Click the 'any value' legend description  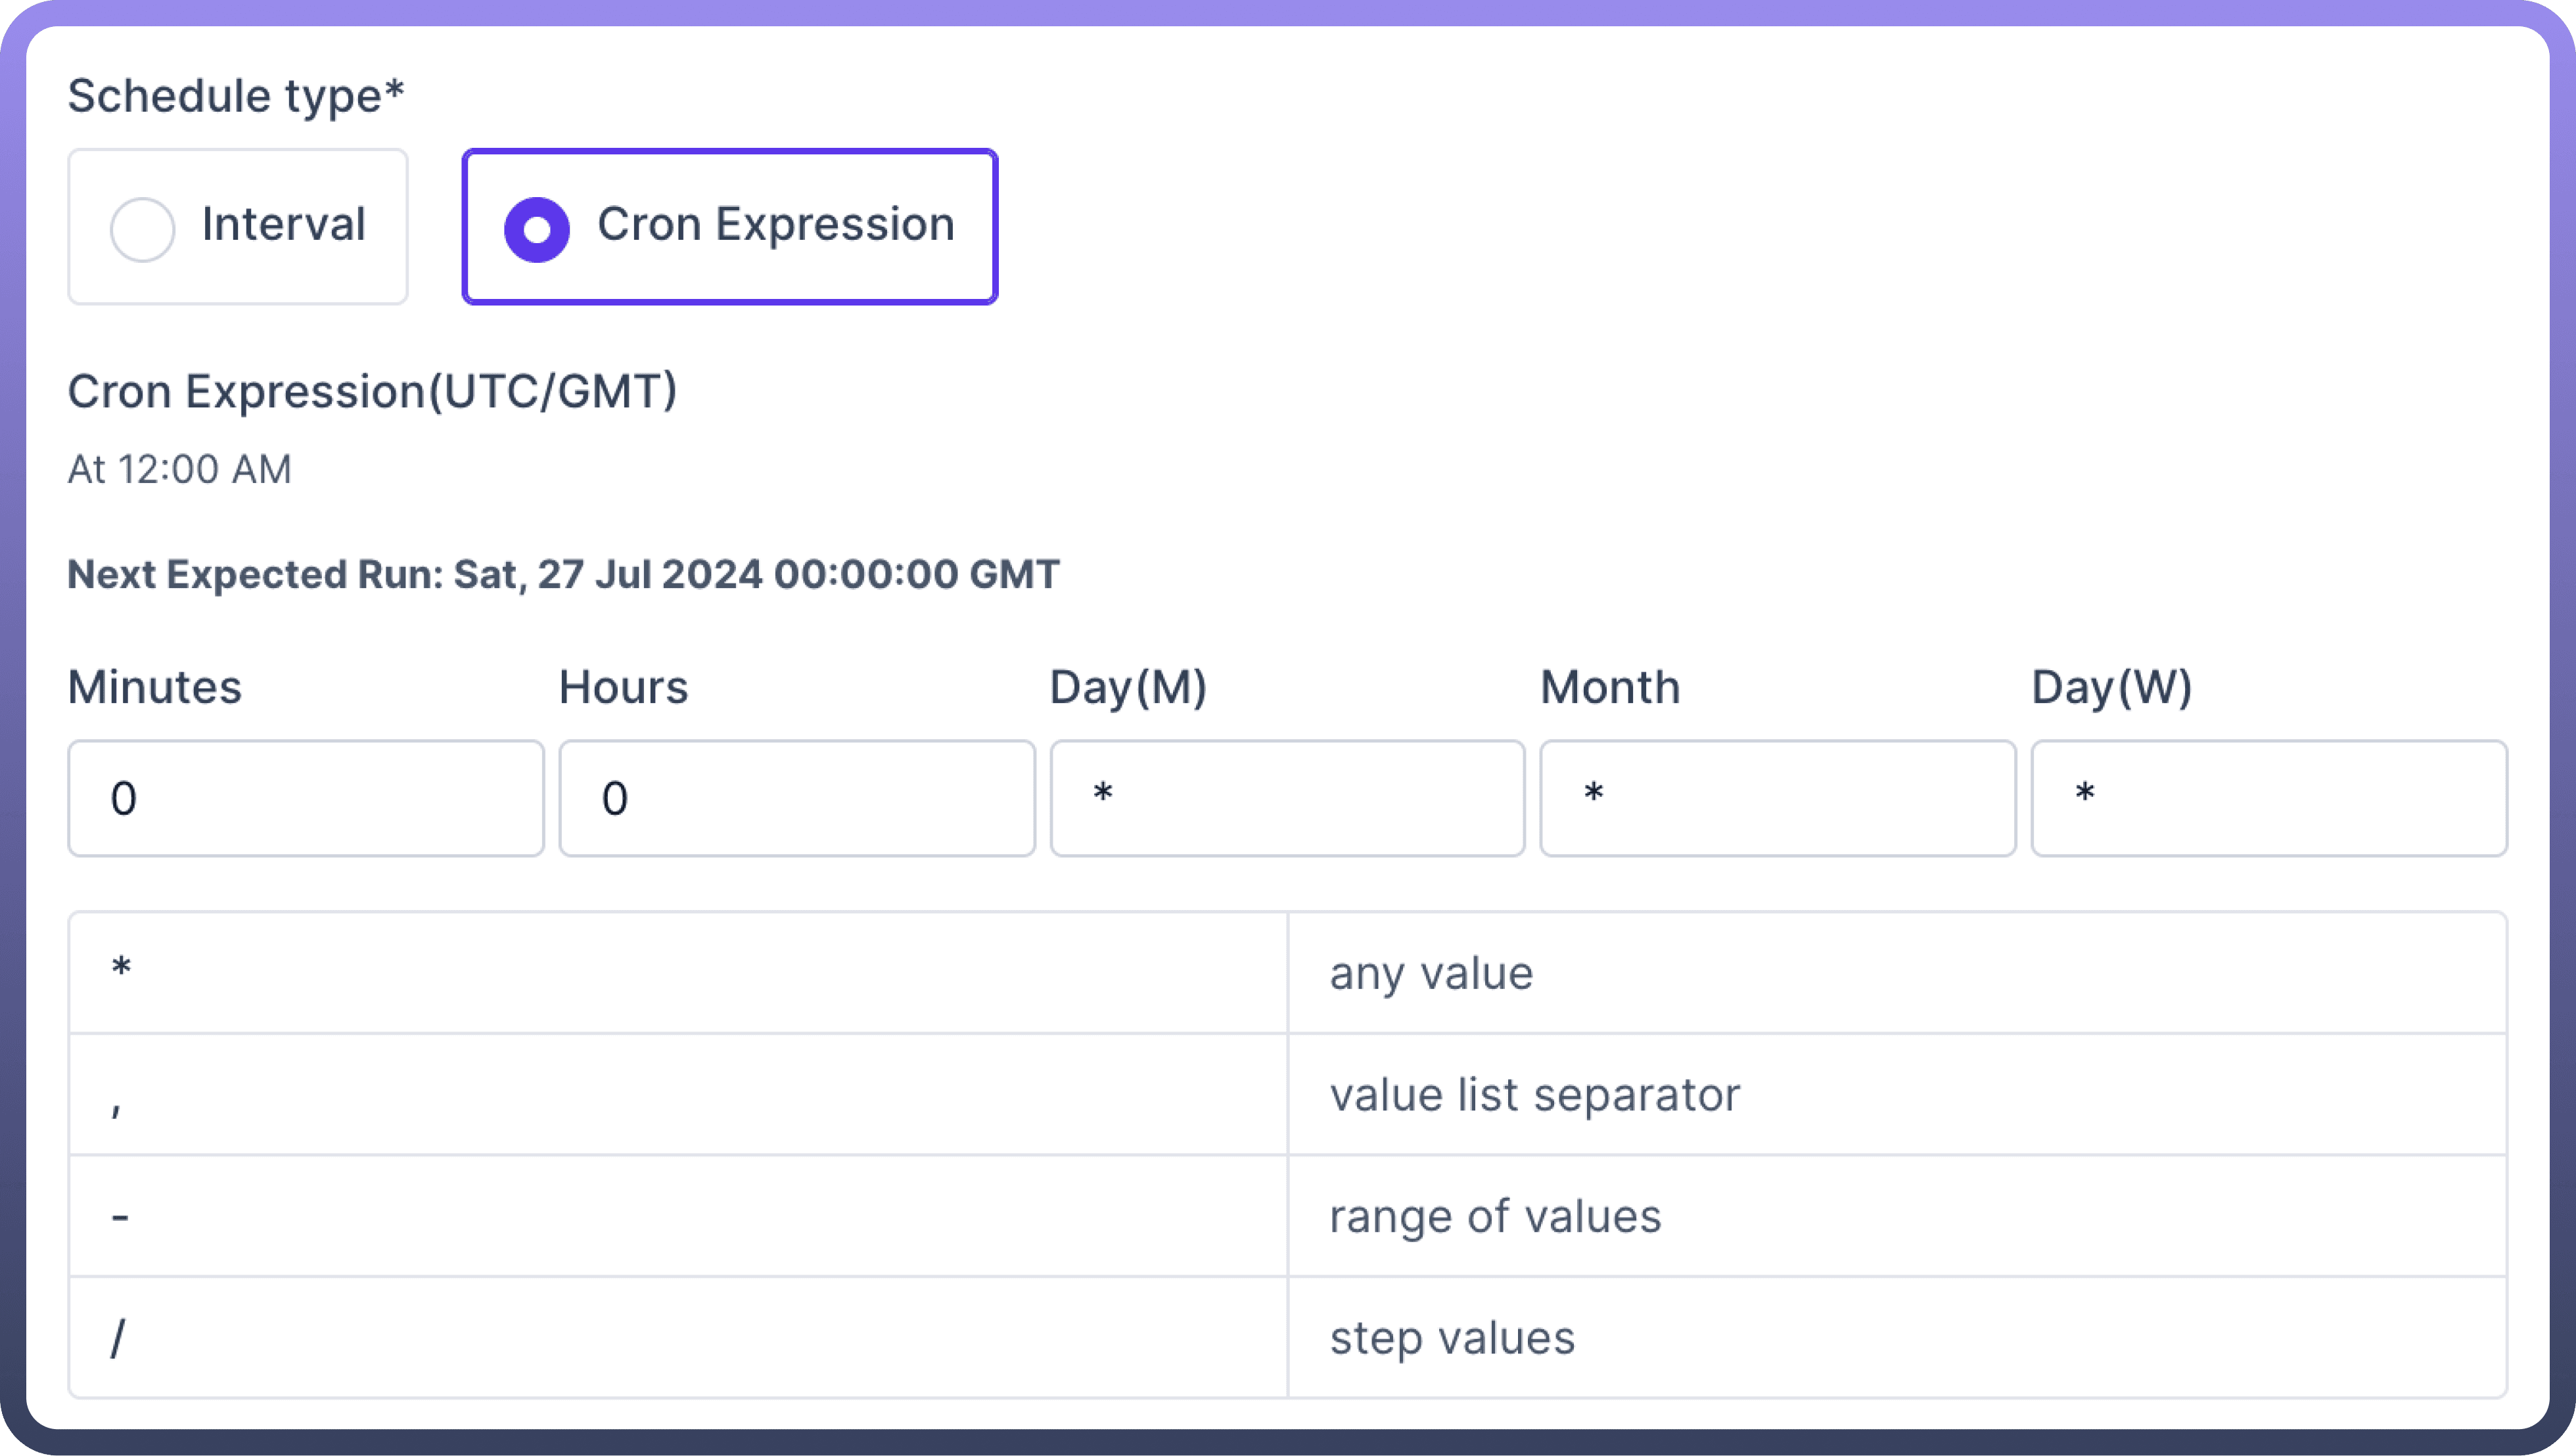(x=1431, y=973)
